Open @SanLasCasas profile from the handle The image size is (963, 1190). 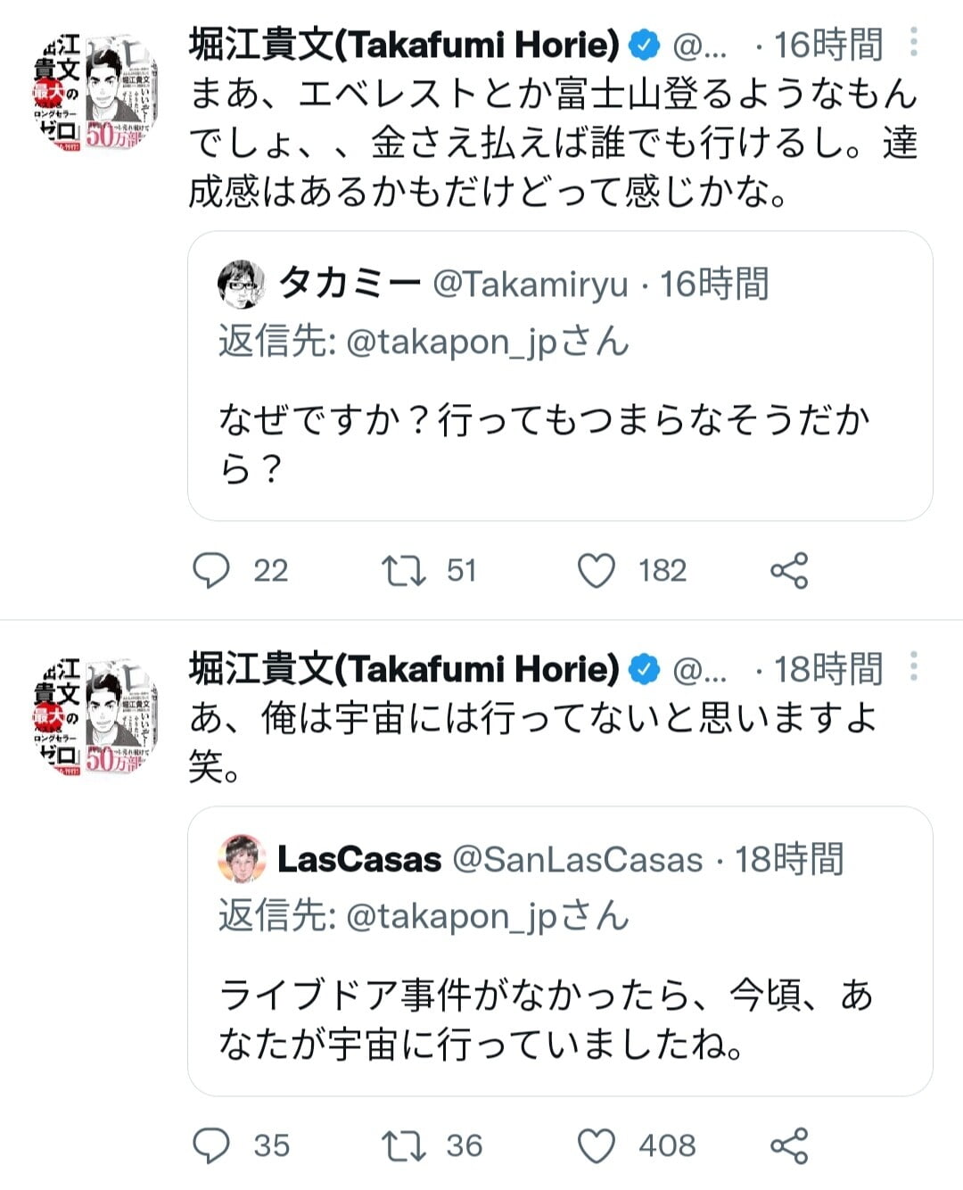[x=578, y=860]
